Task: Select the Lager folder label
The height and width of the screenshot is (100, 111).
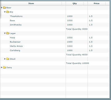Action: coord(13,33)
